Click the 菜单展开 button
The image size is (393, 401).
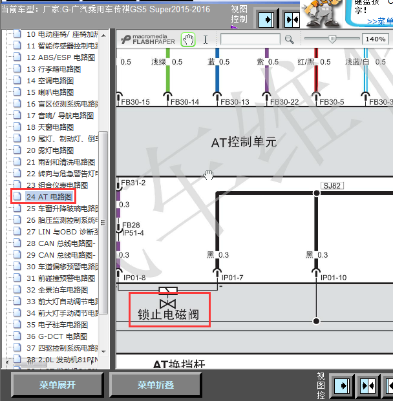coord(58,385)
